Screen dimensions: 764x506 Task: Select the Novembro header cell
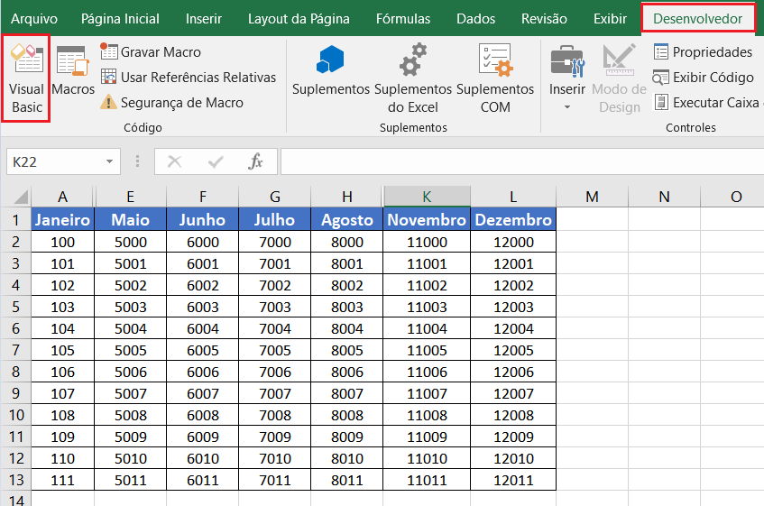click(427, 220)
